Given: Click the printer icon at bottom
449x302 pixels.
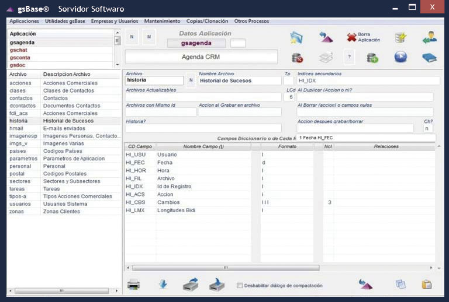Looking at the screenshot, I should click(x=133, y=285).
